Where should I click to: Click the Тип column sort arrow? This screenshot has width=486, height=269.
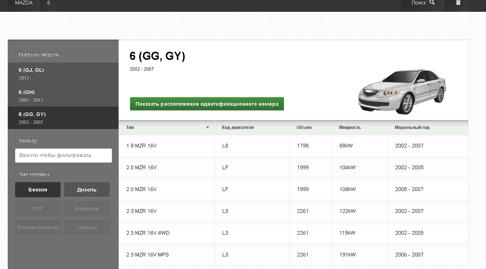click(x=208, y=127)
